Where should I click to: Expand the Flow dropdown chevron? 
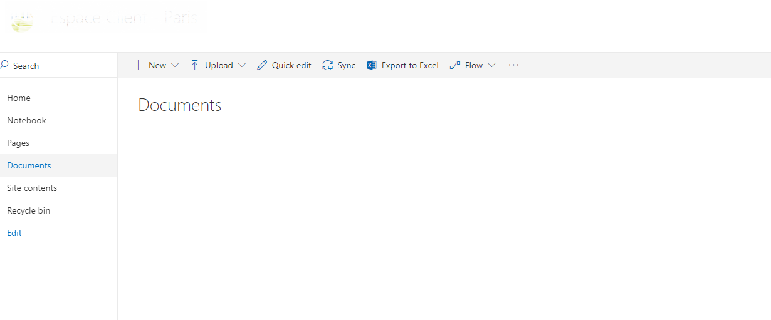(x=491, y=65)
